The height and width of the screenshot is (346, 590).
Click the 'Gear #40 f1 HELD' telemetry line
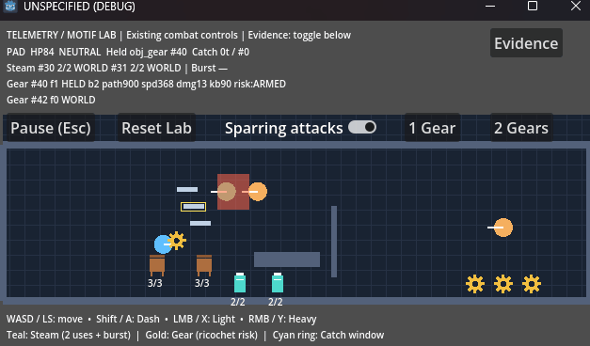[147, 84]
